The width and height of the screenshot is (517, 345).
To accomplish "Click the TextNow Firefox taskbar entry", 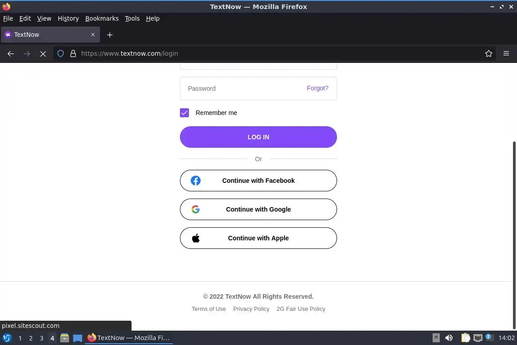I will tap(129, 338).
